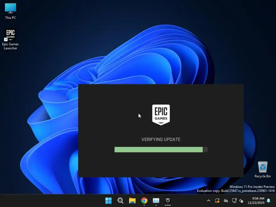Click the Epic Games Launcher label text
The width and height of the screenshot is (276, 207).
pos(11,46)
